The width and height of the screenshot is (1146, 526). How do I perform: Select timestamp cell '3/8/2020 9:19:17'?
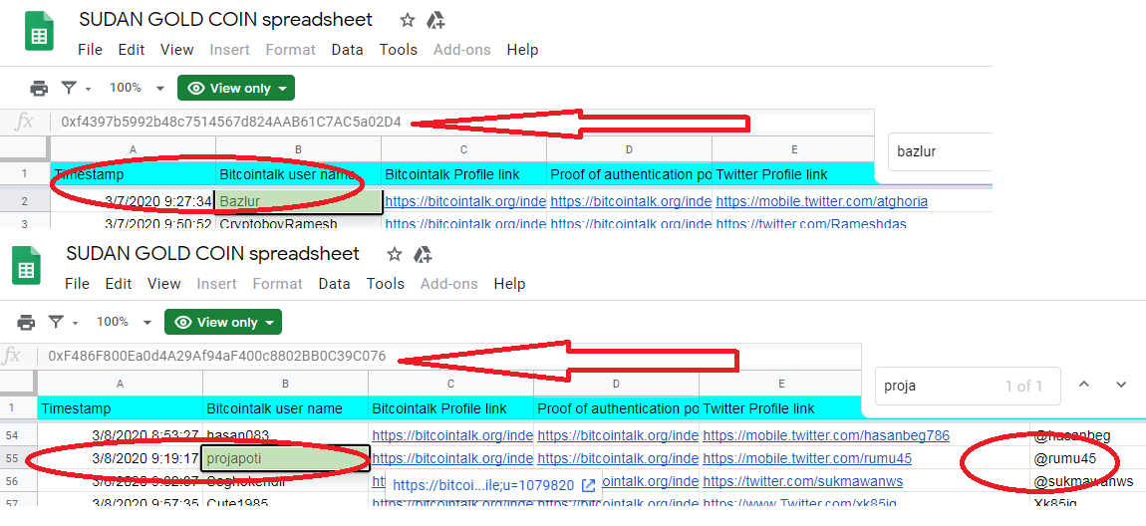[120, 459]
